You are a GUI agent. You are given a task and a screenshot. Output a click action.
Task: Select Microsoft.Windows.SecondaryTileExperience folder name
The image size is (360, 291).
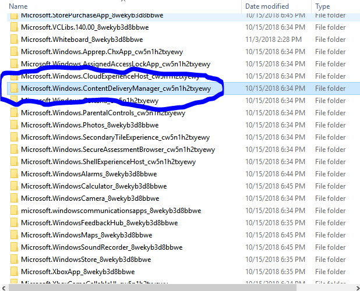[x=115, y=137]
